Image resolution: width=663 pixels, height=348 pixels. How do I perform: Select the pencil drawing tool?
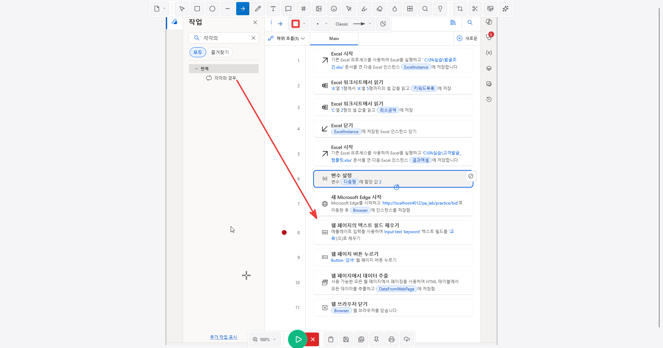click(x=258, y=9)
